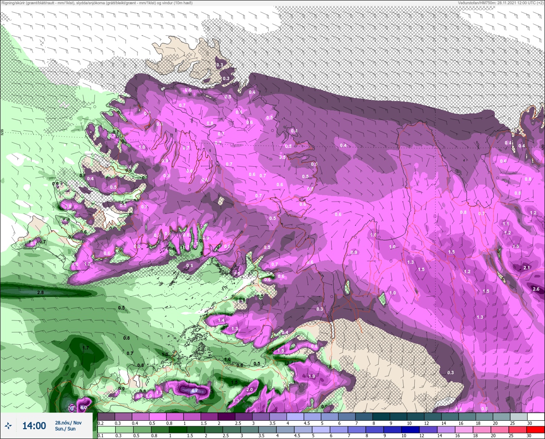The width and height of the screenshot is (545, 439).
Task: Select the red swatch at 30 in bottom legend row
Action: [536, 430]
